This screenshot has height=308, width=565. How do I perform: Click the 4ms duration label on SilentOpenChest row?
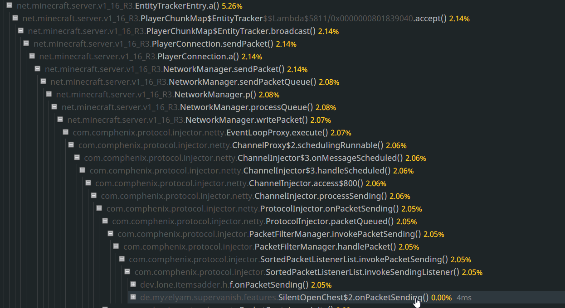464,298
